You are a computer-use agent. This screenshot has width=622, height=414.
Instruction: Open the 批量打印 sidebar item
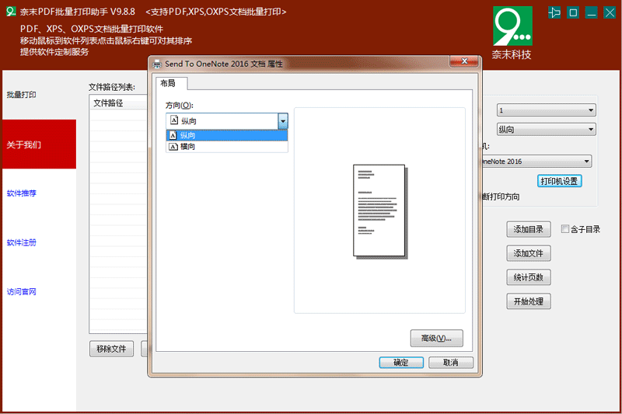point(22,95)
